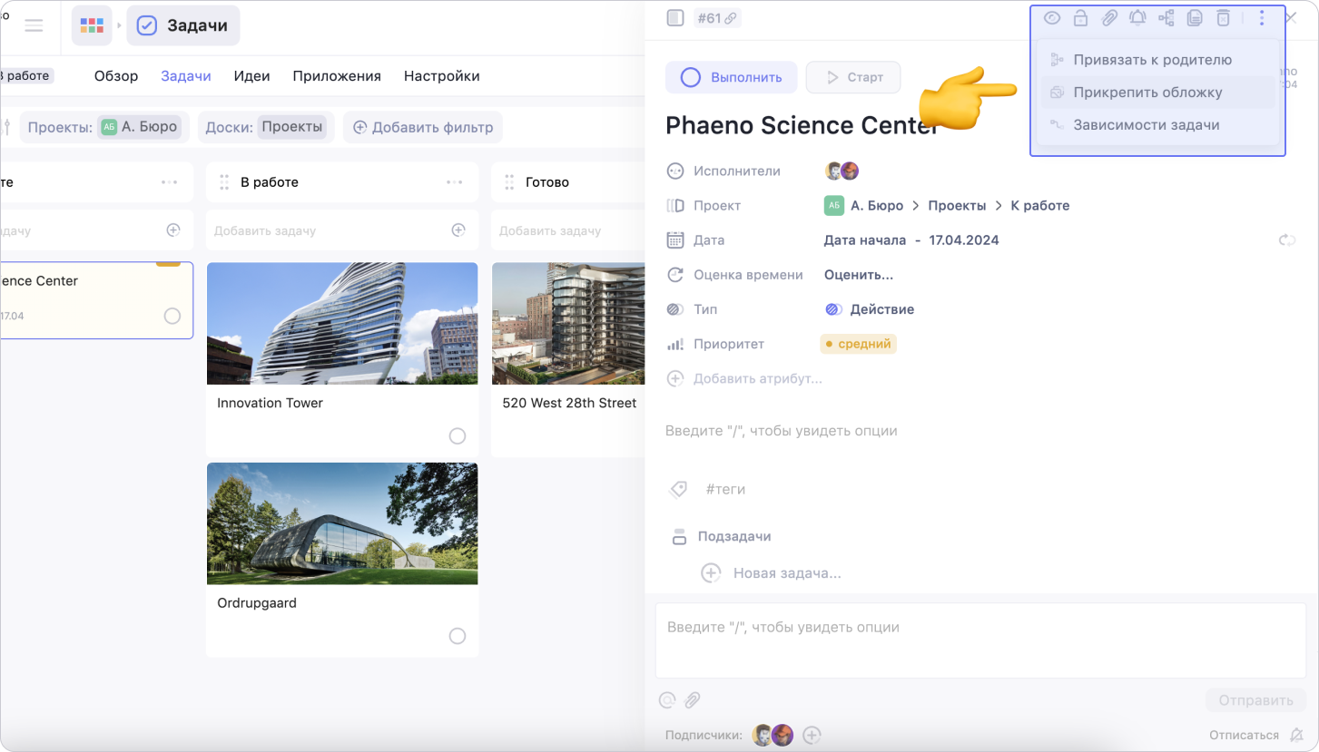This screenshot has height=752, width=1319.
Task: Tick the completion circle on Ordrupgaard card
Action: pyautogui.click(x=458, y=636)
